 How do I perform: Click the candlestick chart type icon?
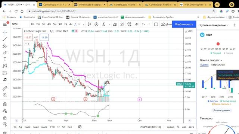(x=89, y=24)
